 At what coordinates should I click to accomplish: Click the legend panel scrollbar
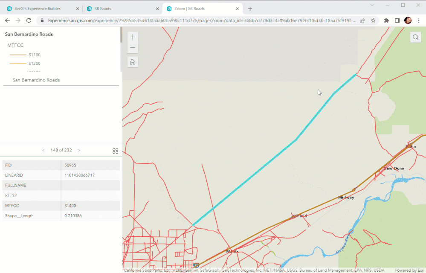(121, 35)
